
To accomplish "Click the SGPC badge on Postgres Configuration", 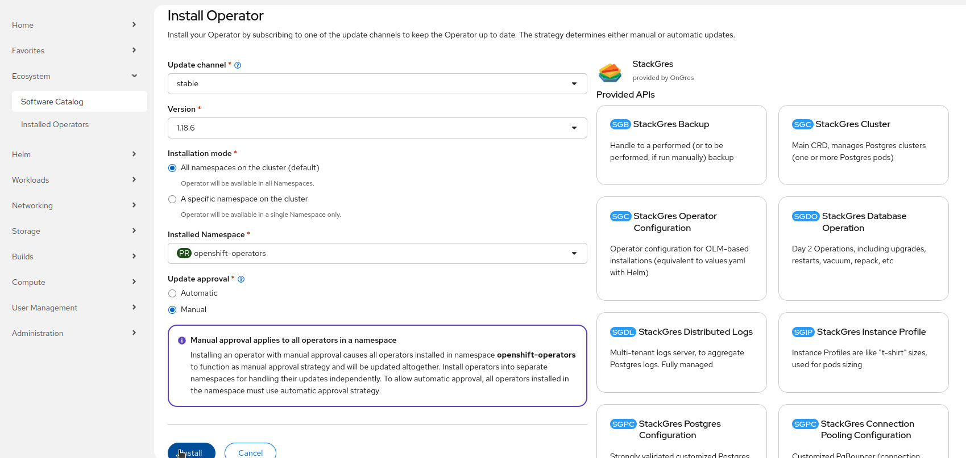I will tap(623, 424).
